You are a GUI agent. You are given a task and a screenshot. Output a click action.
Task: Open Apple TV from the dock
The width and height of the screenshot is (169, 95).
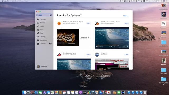tap(85, 92)
